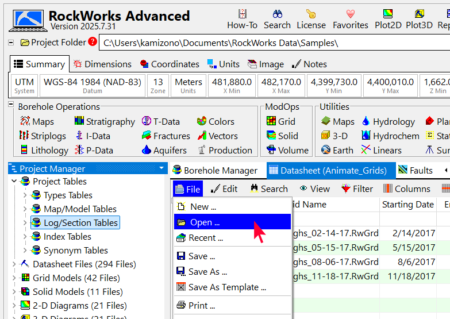Screen dimensions: 450x319
Task: Expand the Types Tables tree node
Action: click(x=25, y=195)
